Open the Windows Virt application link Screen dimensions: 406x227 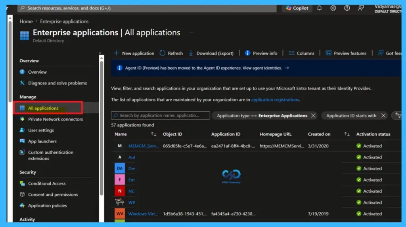pos(143,214)
